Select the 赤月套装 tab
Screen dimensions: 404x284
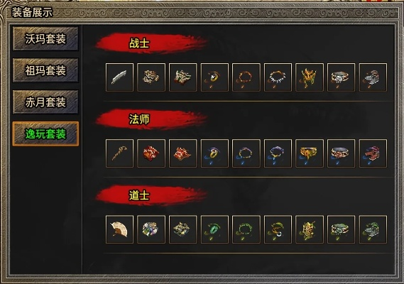click(45, 102)
